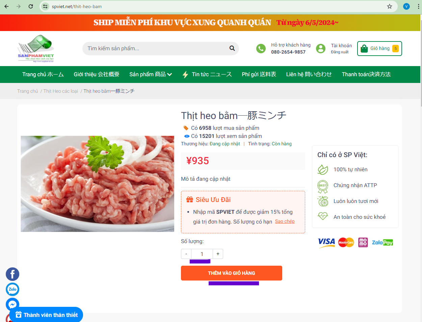Open the Giỏ hàng cart button
This screenshot has height=322, width=422.
coord(379,49)
